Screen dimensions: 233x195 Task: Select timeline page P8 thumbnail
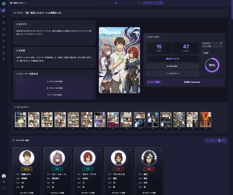pyautogui.click(x=113, y=120)
